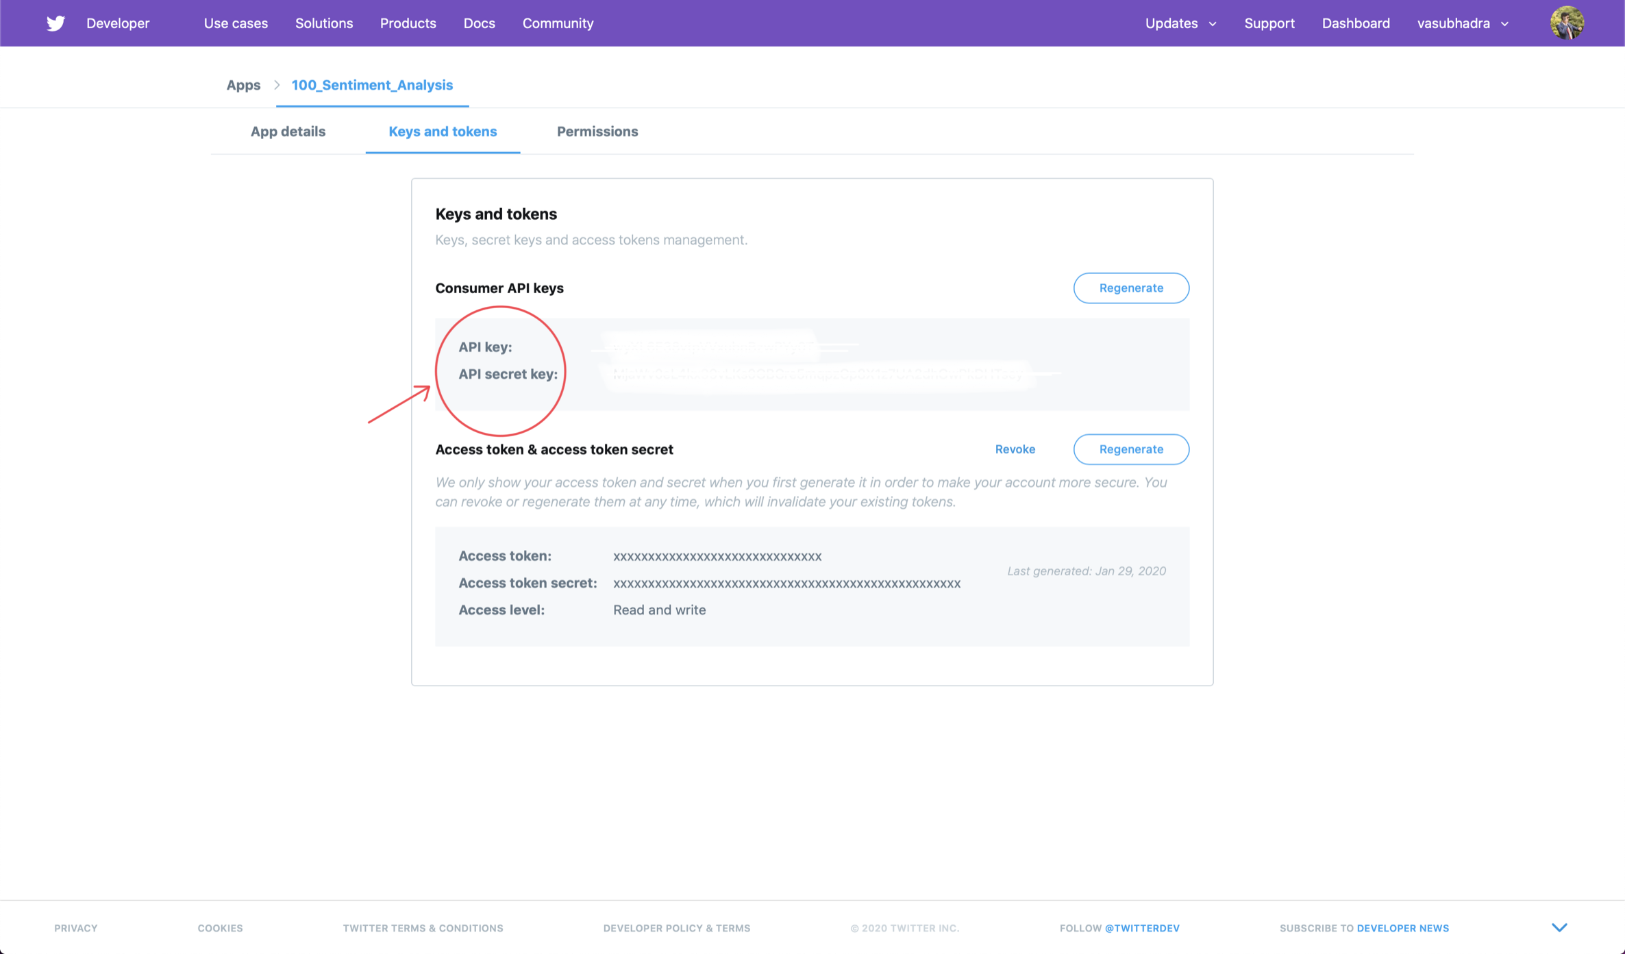The width and height of the screenshot is (1625, 954).
Task: Go back to Apps breadcrumb
Action: click(x=243, y=85)
